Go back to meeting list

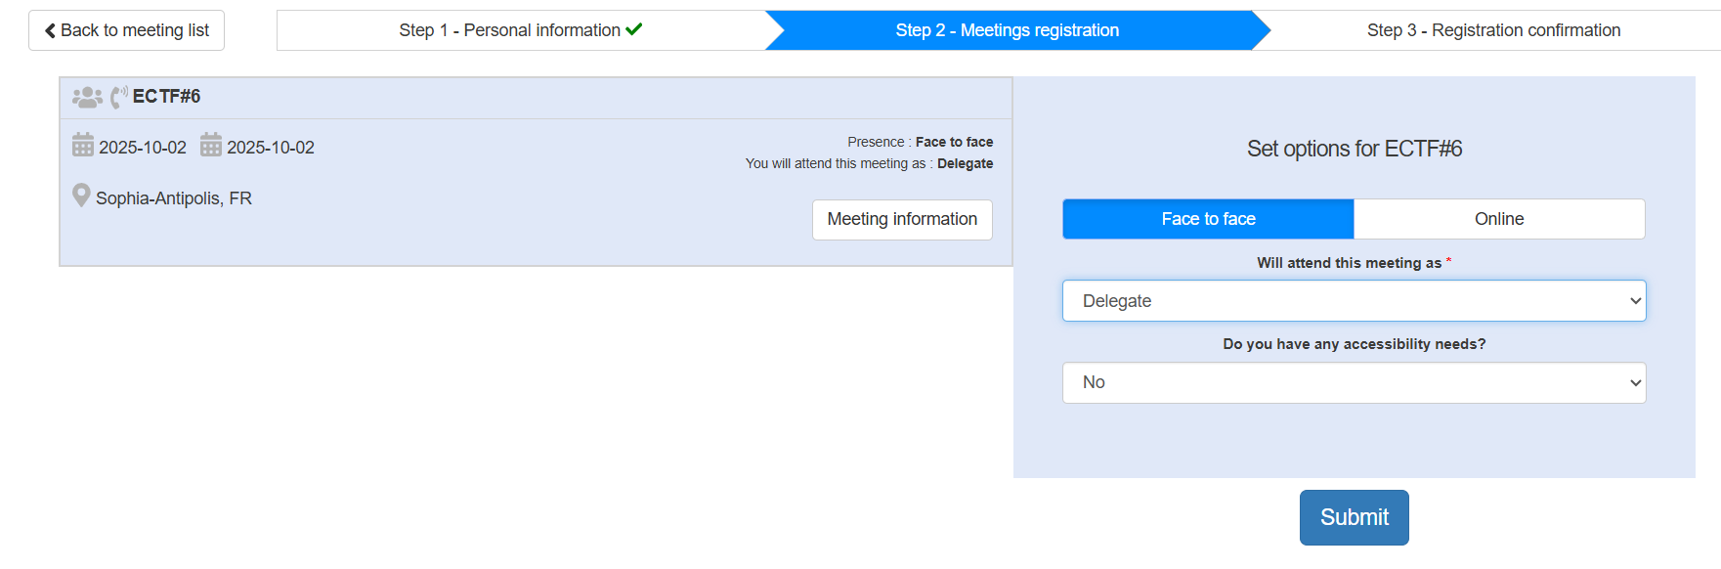coord(126,30)
